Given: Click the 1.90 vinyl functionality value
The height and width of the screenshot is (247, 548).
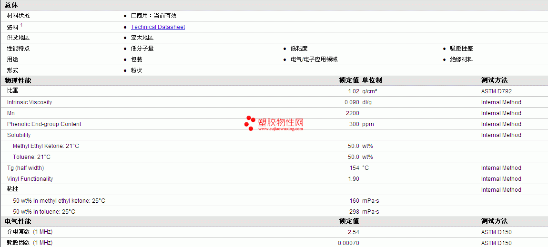Looking at the screenshot, I should (x=353, y=178).
